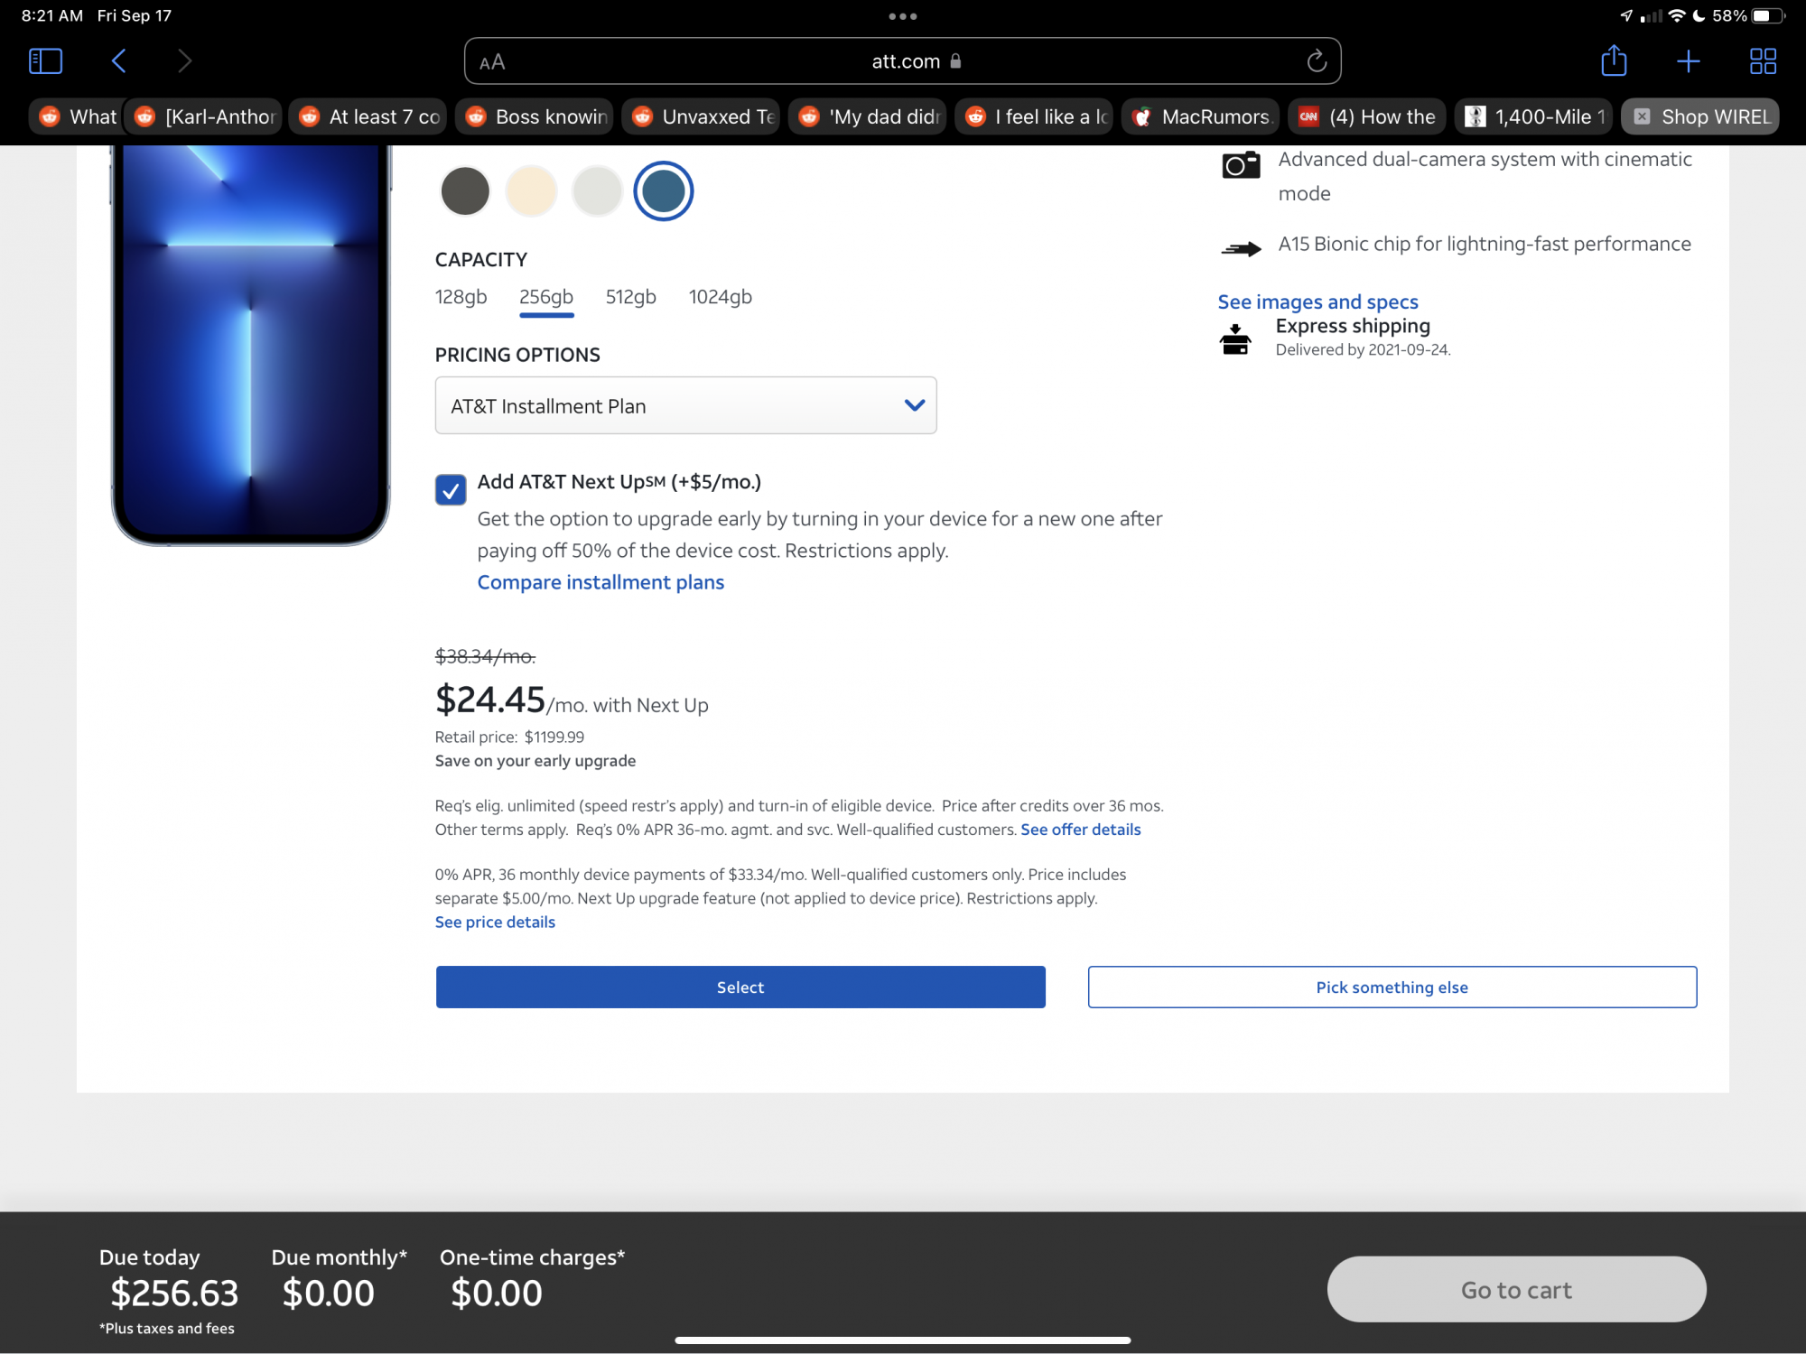Viewport: 1806px width, 1354px height.
Task: Switch to the '1,400-Mile' tab
Action: (1533, 116)
